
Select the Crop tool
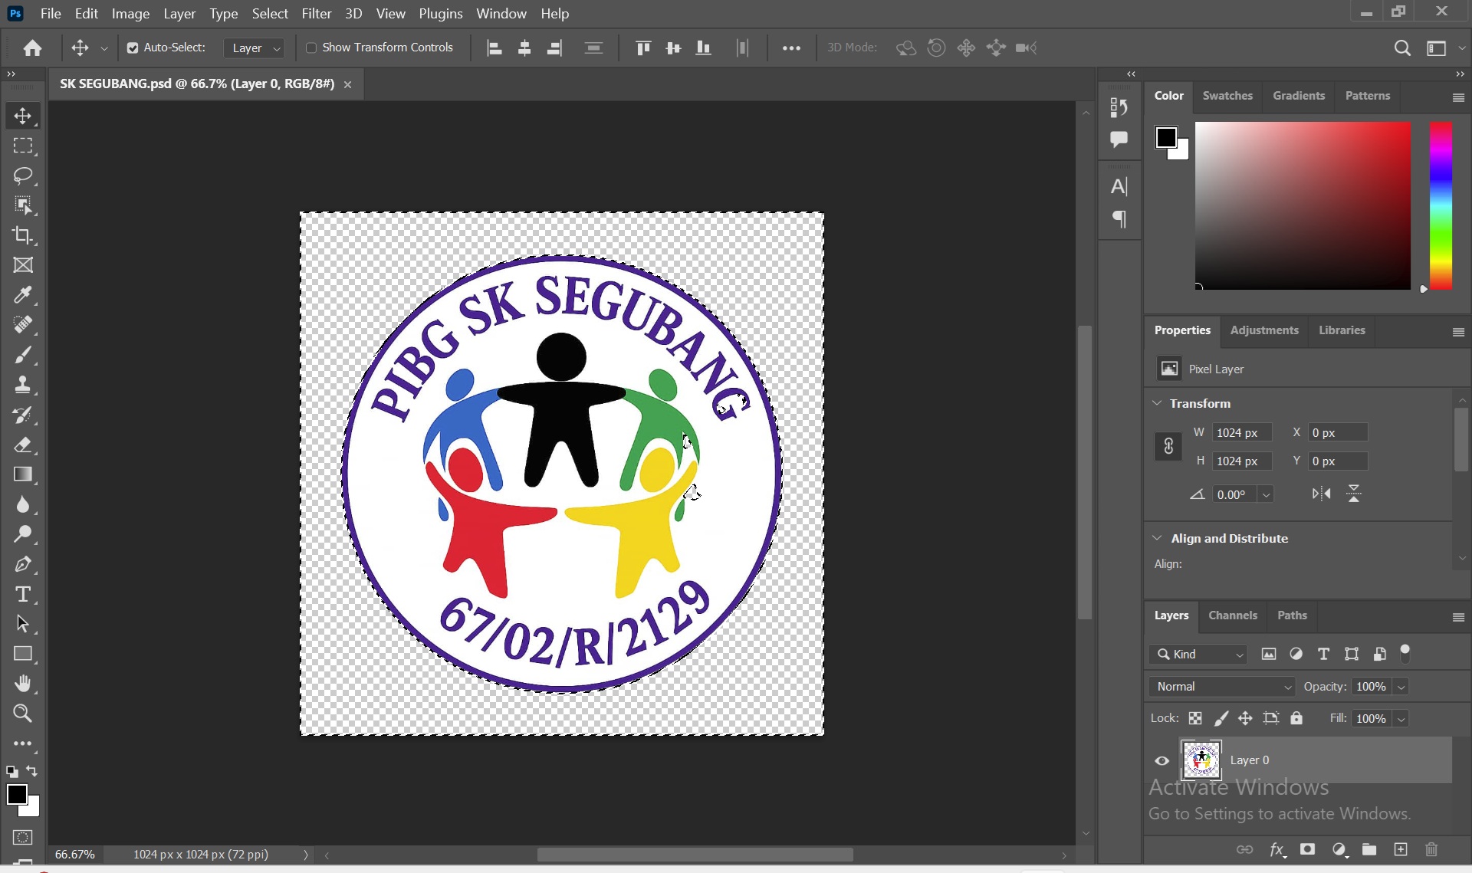tap(23, 235)
